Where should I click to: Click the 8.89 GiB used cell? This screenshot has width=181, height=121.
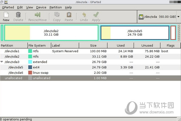click(x=127, y=56)
